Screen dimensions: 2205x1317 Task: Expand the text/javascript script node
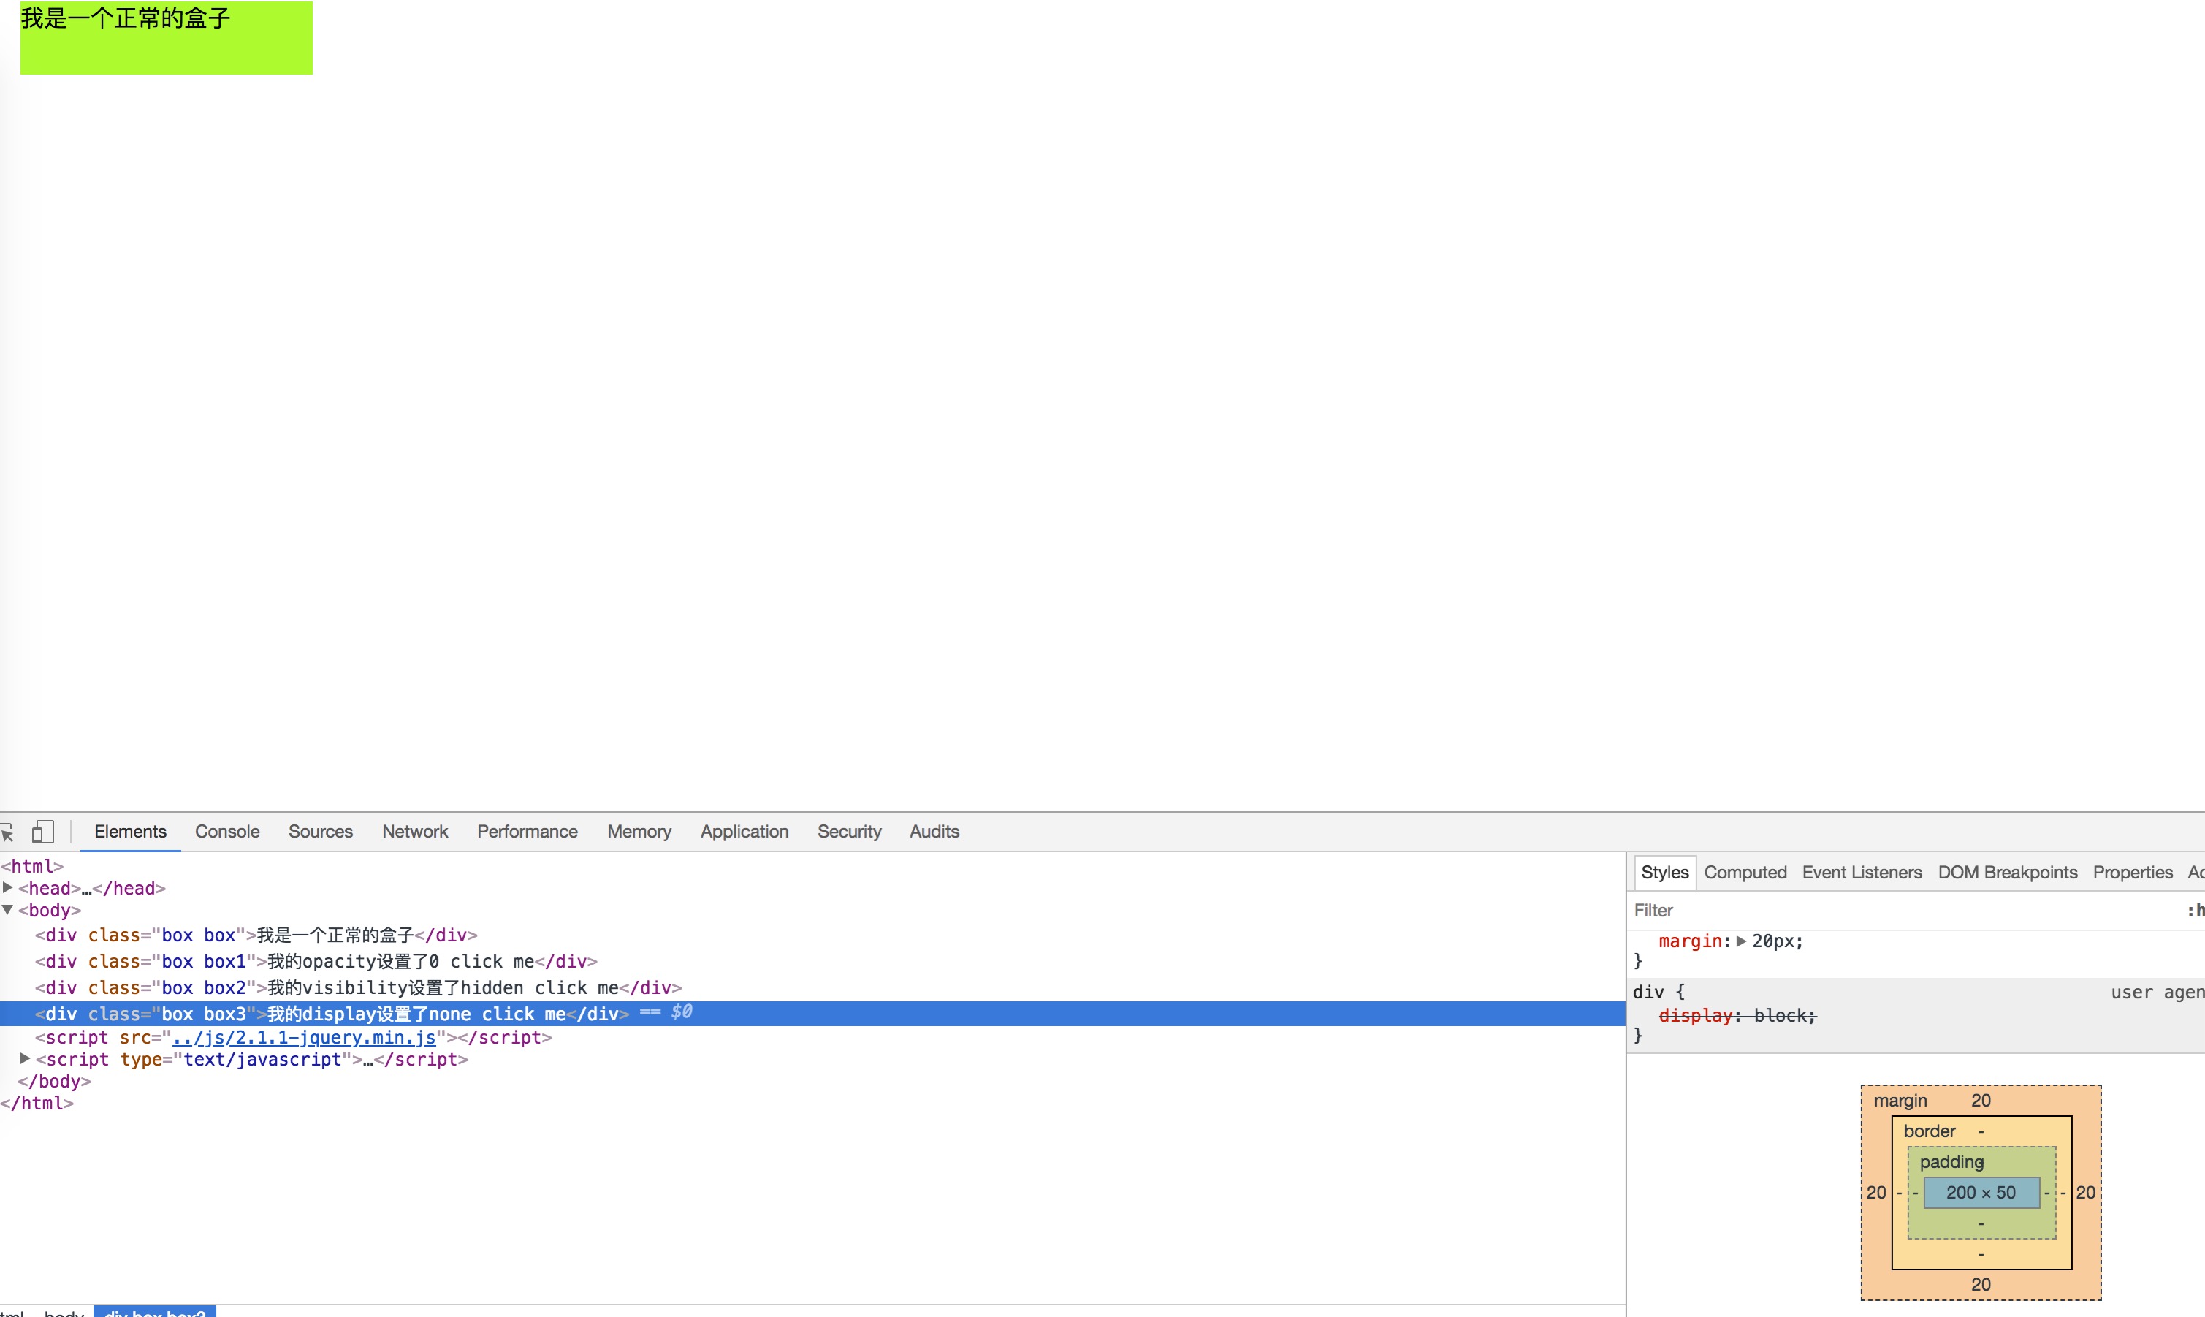[x=25, y=1059]
